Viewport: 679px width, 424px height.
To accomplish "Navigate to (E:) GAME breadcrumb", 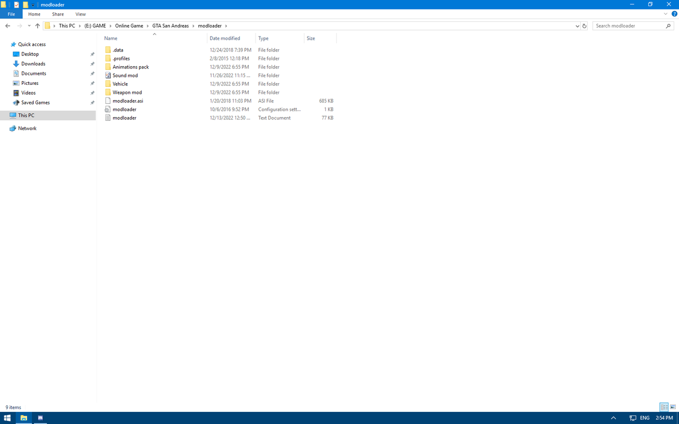I will click(95, 25).
